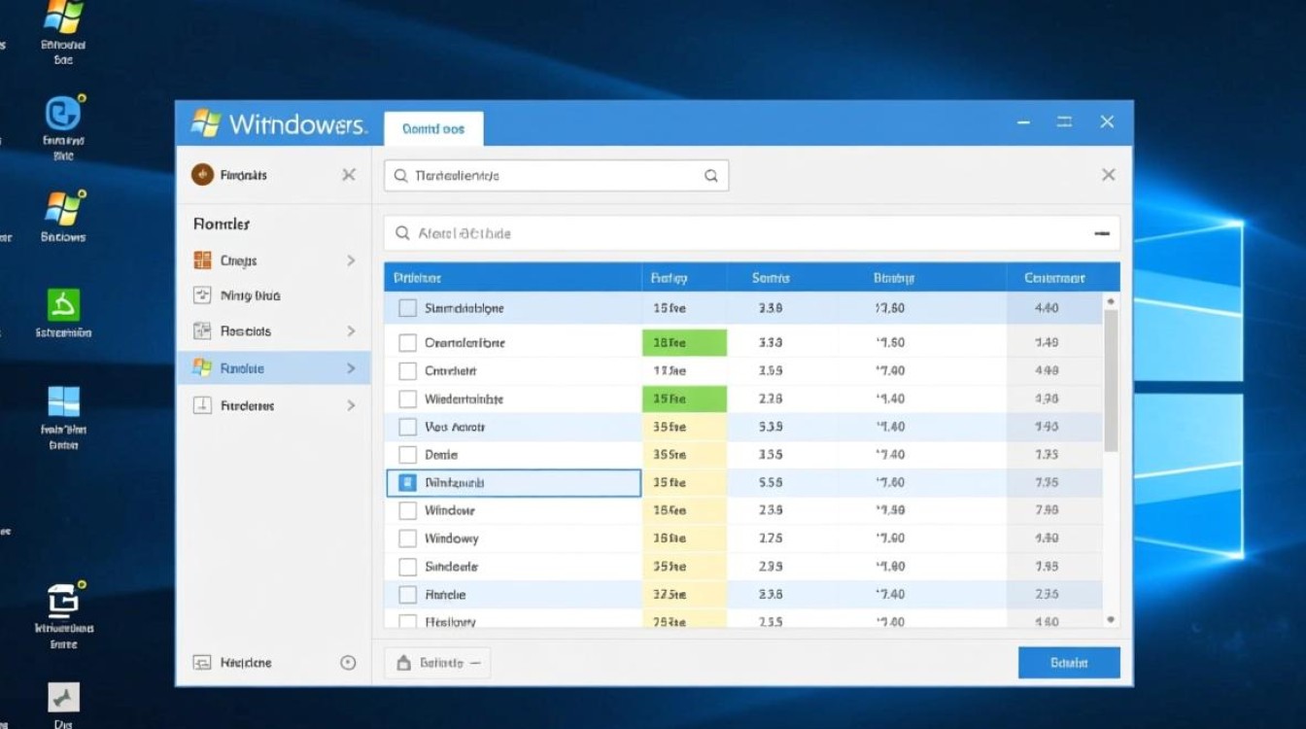The width and height of the screenshot is (1306, 729).
Task: Click the home icon on the bottom-left button
Action: pos(402,662)
